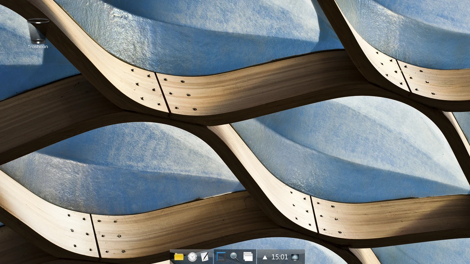
Task: Select the Trashcan label text
Action: 38,47
